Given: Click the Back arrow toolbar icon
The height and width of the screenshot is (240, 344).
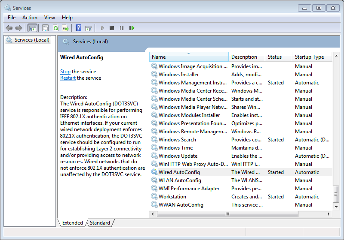Looking at the screenshot, I should [x=9, y=28].
